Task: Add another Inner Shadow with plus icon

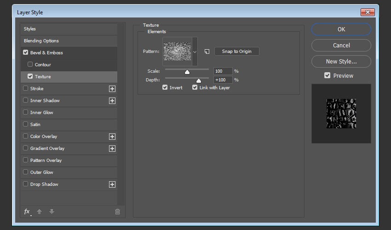Action: 112,101
